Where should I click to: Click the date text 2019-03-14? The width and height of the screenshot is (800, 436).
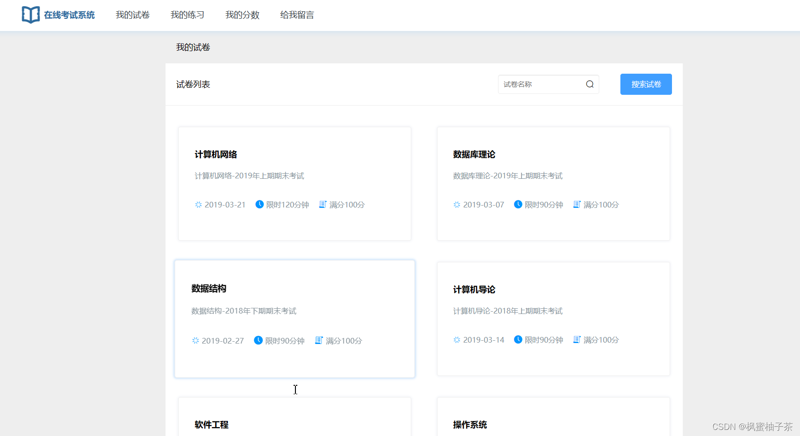tap(483, 340)
